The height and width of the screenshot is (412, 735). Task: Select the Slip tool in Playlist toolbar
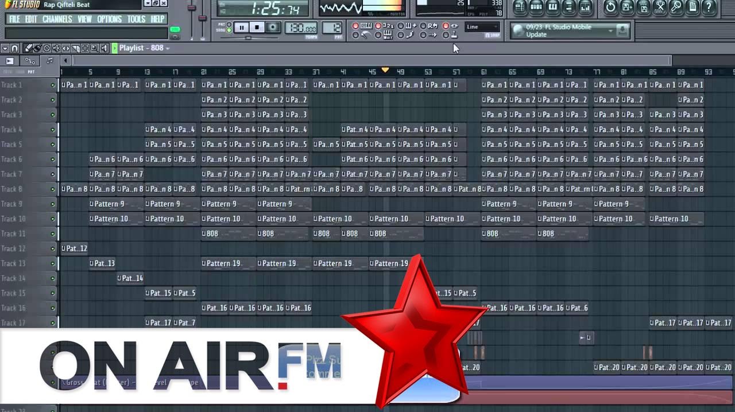click(66, 48)
